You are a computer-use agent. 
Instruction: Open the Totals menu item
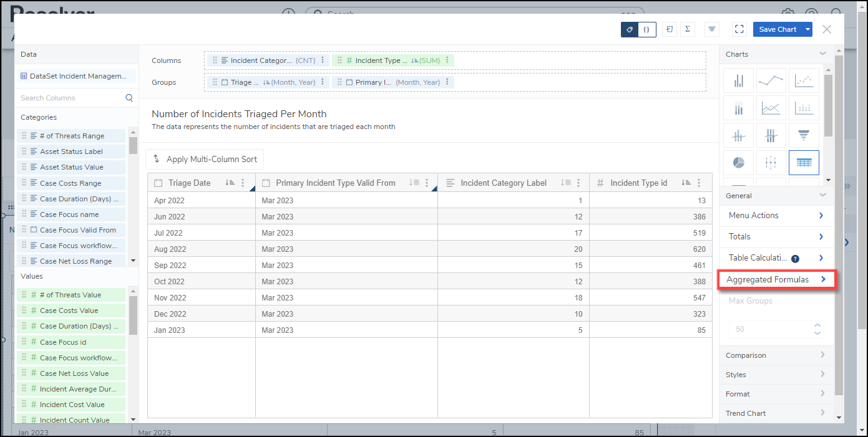(x=776, y=236)
